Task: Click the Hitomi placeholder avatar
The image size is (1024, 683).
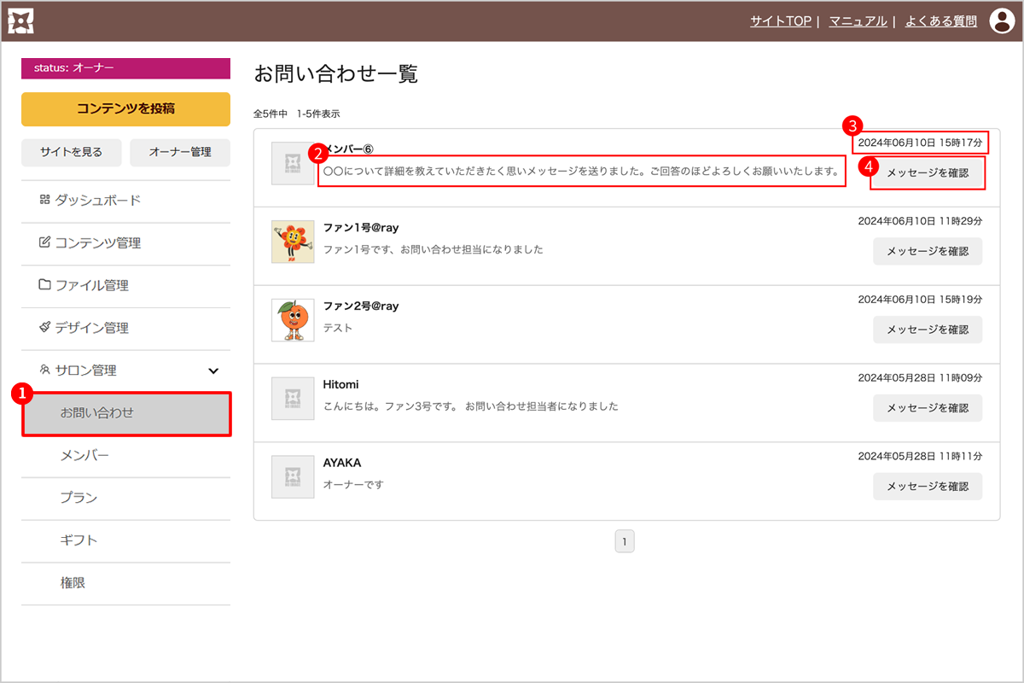Action: coord(293,399)
